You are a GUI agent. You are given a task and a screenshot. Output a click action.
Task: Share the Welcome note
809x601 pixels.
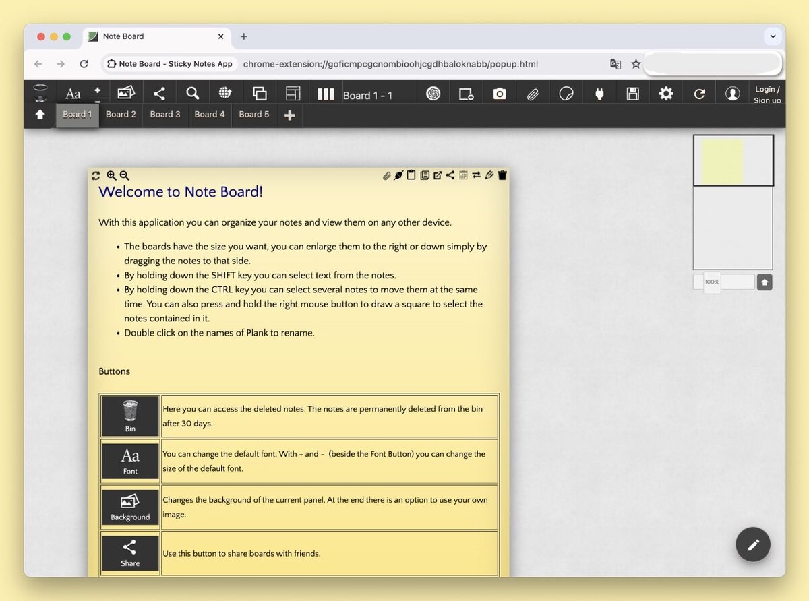(x=450, y=175)
